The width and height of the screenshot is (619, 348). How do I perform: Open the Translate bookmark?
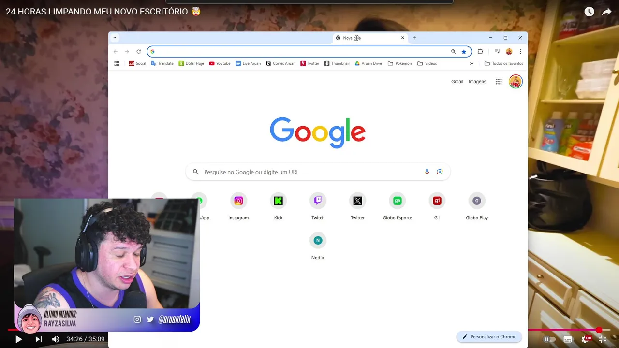[x=162, y=63]
